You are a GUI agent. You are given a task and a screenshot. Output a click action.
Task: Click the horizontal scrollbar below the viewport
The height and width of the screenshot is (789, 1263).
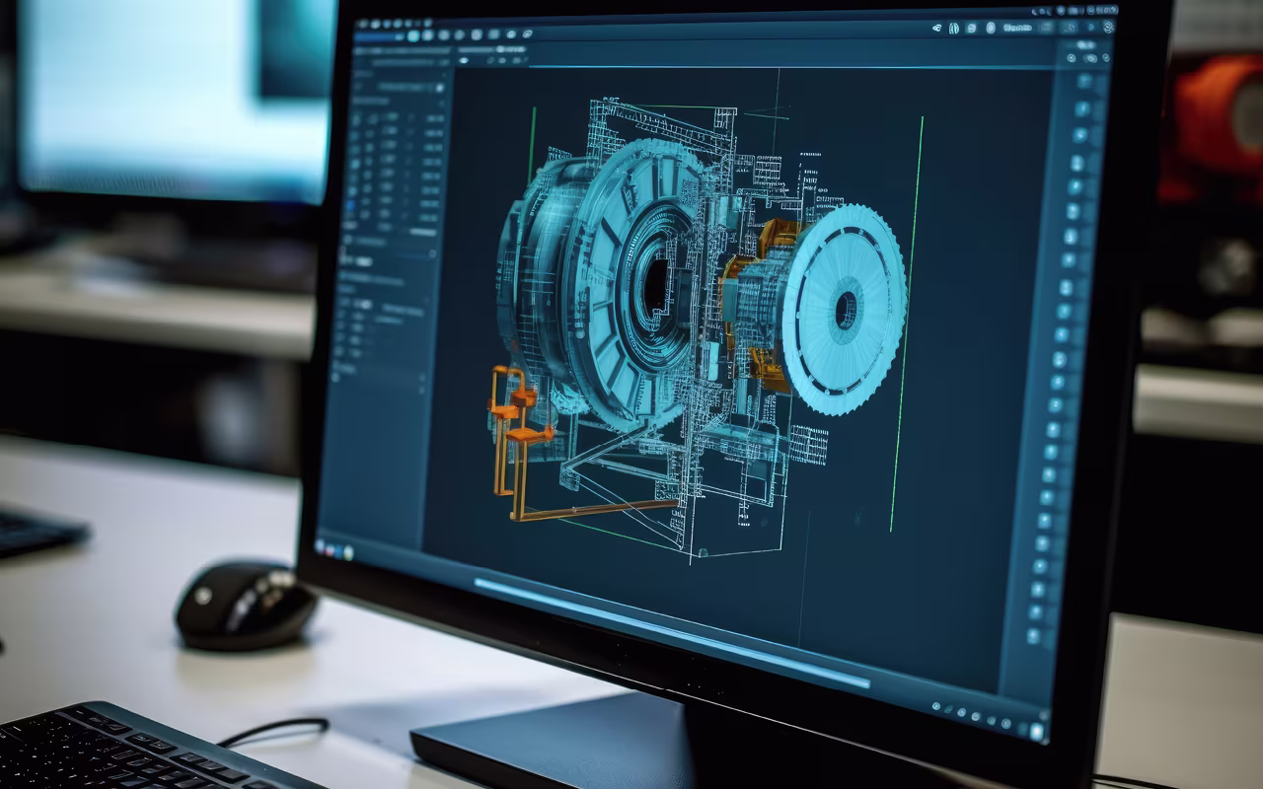pyautogui.click(x=671, y=632)
